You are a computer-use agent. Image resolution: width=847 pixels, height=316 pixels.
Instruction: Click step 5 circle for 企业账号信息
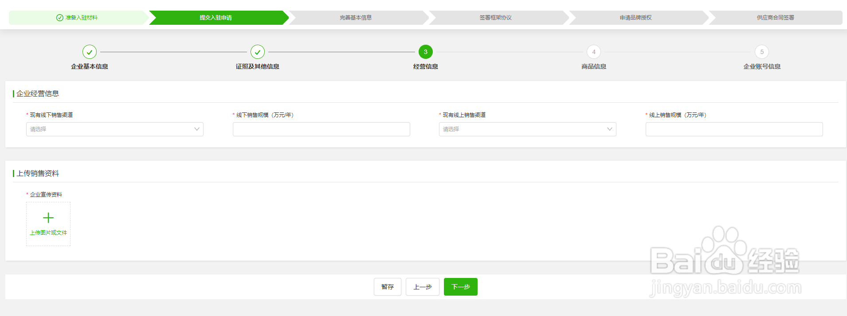coord(762,52)
